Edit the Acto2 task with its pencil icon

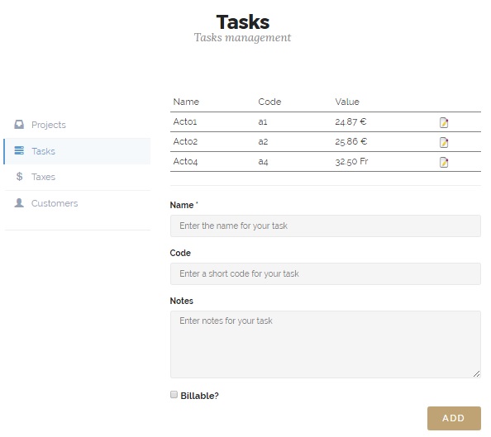pos(444,142)
